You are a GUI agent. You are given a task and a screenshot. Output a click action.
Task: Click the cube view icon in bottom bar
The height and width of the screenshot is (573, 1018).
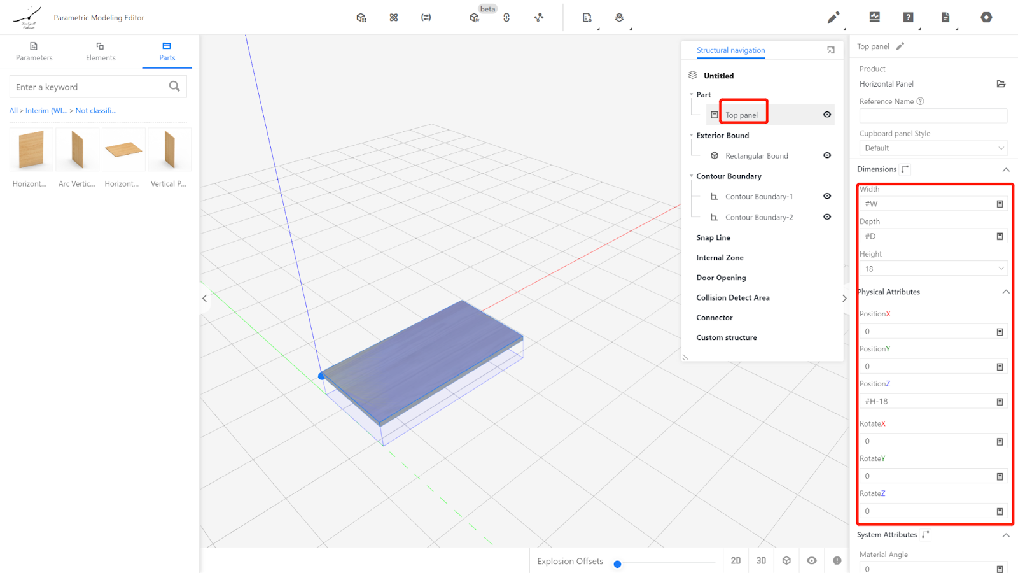pyautogui.click(x=786, y=560)
